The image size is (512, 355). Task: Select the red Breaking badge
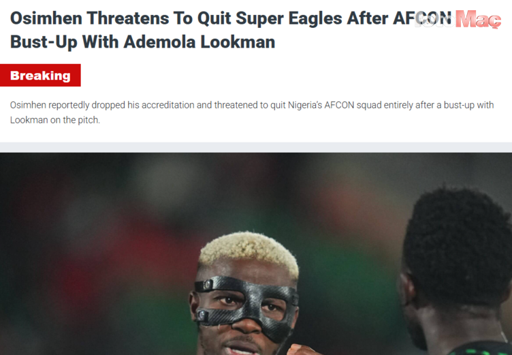(x=40, y=75)
